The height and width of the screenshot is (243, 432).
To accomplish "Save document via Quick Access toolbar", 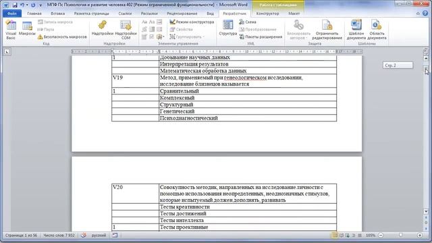I will click(x=15, y=5).
